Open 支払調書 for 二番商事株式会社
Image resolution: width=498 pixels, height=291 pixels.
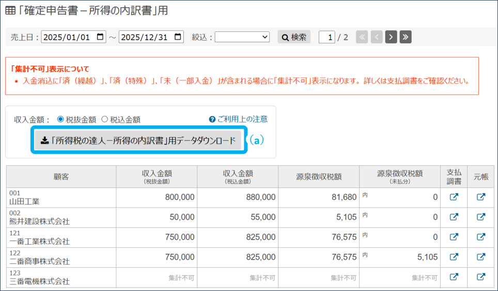point(454,257)
